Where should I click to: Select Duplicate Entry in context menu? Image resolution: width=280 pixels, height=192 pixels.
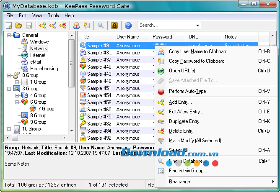[216, 121]
